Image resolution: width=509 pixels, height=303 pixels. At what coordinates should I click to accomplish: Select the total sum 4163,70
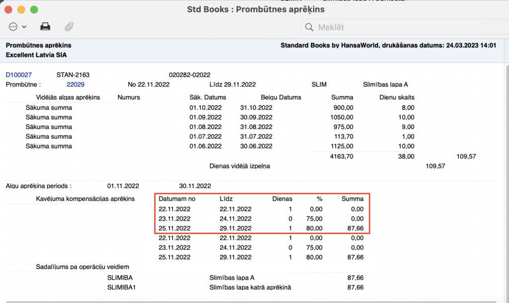(341, 156)
